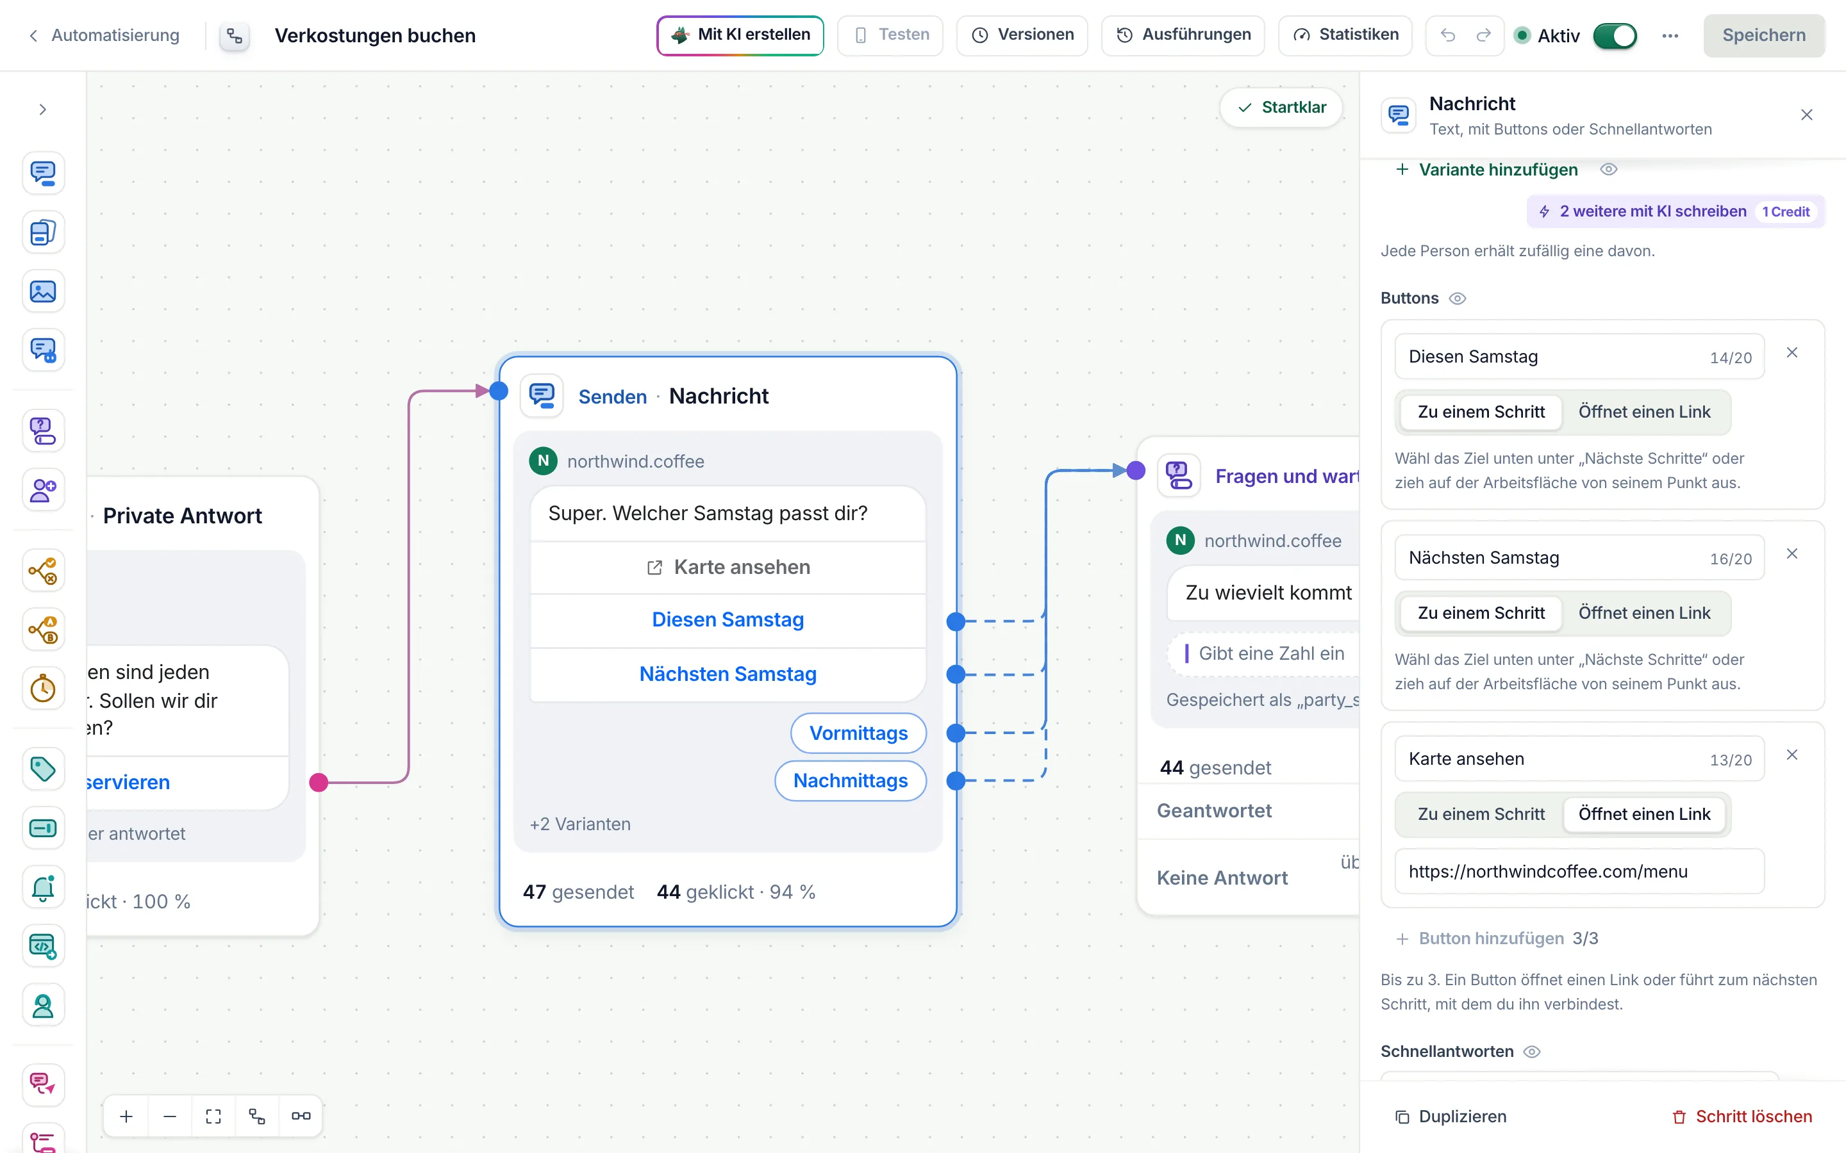Click Schritt löschen in panel footer
This screenshot has height=1153, width=1846.
[x=1742, y=1116]
